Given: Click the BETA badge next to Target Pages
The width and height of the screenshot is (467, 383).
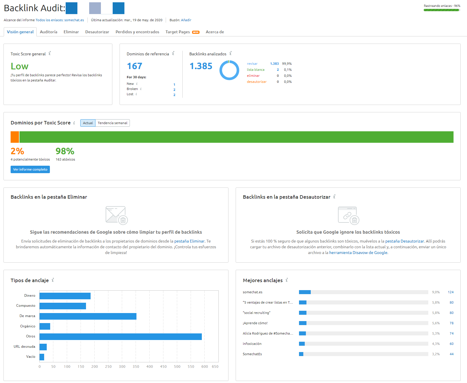Looking at the screenshot, I should [196, 32].
